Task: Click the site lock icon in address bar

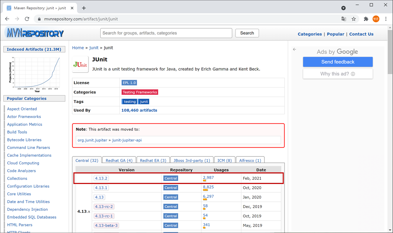Action: point(39,19)
